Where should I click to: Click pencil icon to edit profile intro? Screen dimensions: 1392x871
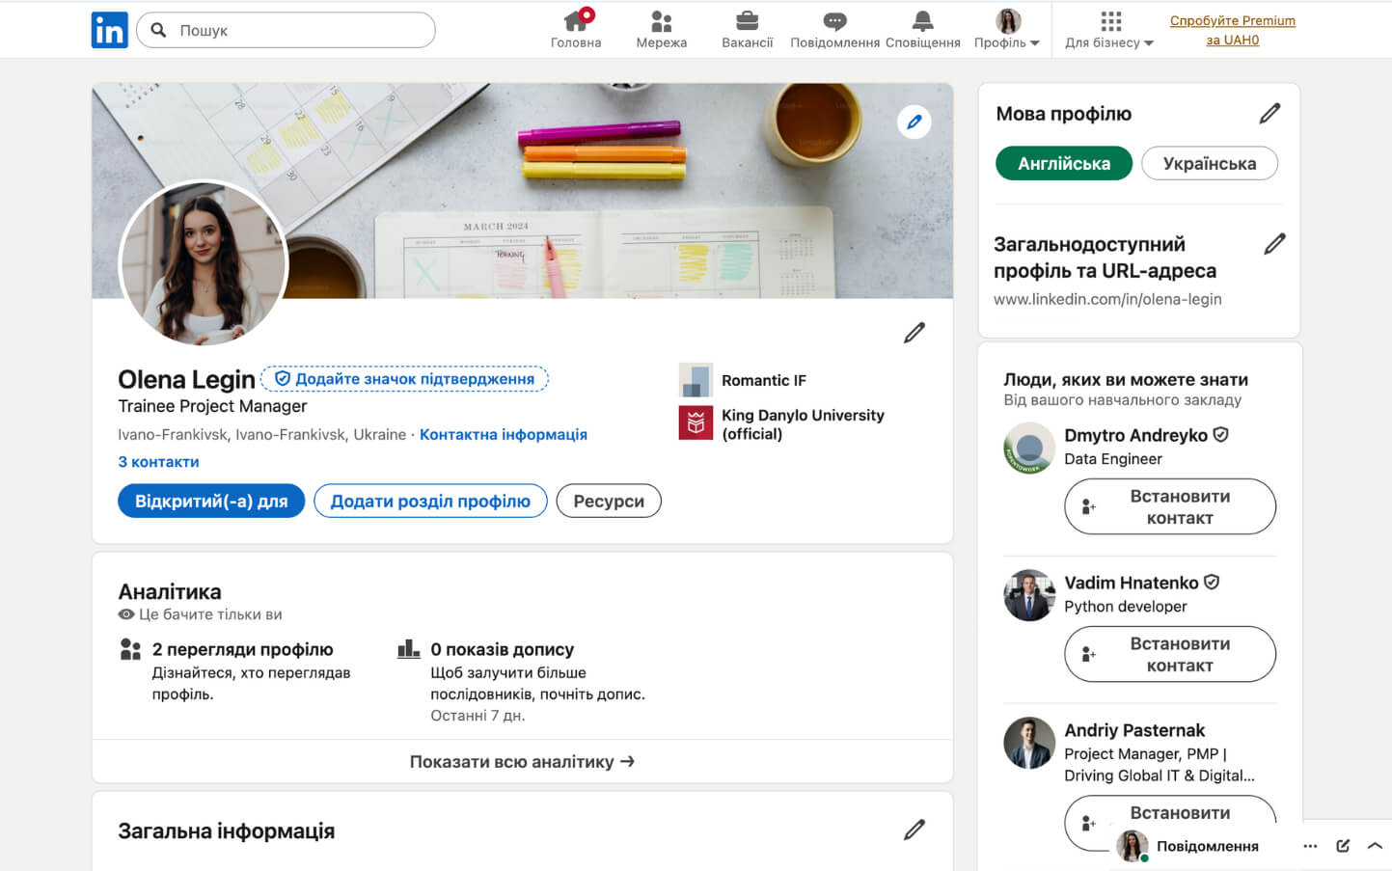coord(914,333)
